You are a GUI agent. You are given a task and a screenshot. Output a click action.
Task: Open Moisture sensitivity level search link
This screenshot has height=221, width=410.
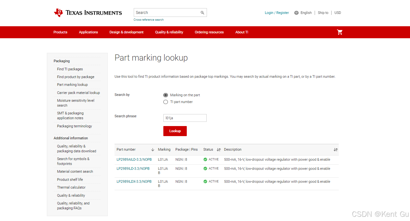(x=76, y=103)
